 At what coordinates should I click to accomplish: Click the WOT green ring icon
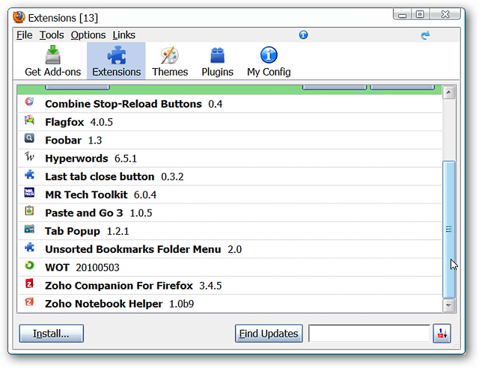[29, 266]
